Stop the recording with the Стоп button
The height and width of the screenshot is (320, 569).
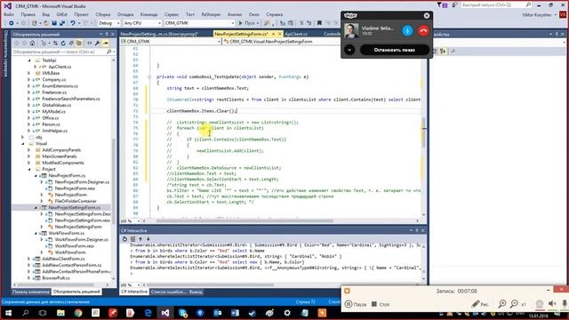tap(381, 304)
